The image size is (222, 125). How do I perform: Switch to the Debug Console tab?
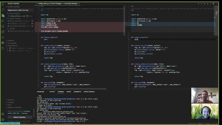[x=89, y=92]
